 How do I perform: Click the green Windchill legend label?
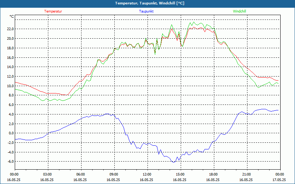[239, 11]
